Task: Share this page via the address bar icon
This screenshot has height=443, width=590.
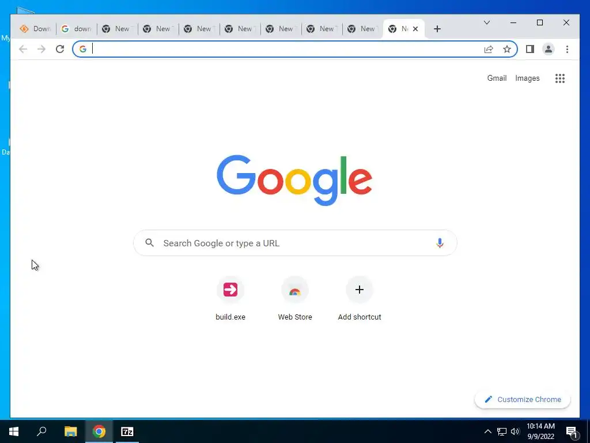Action: (489, 49)
